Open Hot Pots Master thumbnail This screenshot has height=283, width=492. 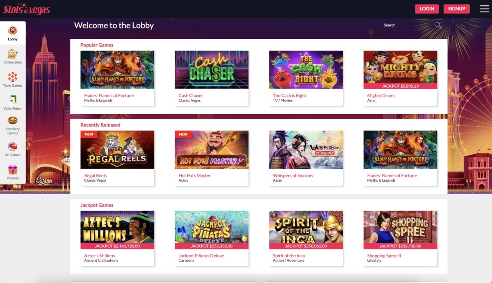[x=212, y=150]
